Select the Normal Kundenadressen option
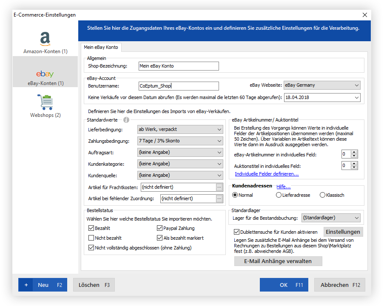This screenshot has height=306, width=384. tap(235, 195)
